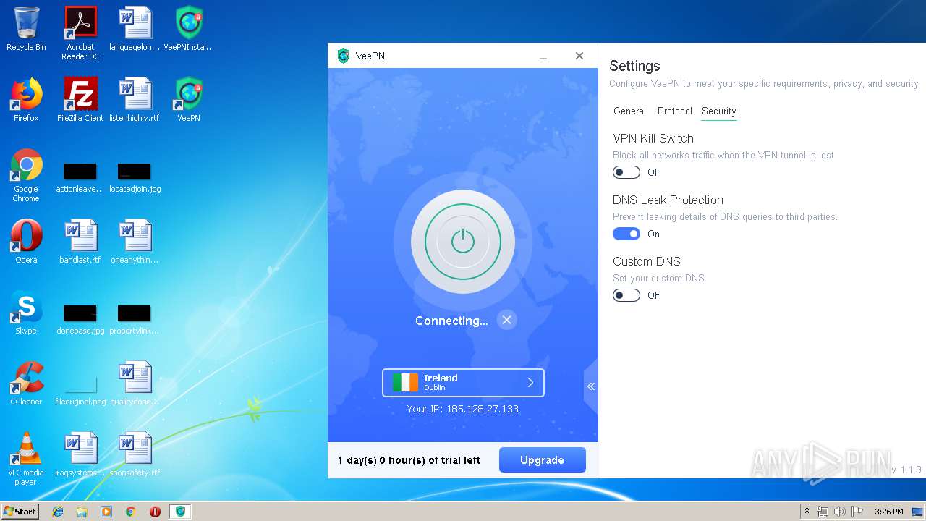Open the Recycle Bin desktop icon
926x521 pixels.
(x=26, y=29)
